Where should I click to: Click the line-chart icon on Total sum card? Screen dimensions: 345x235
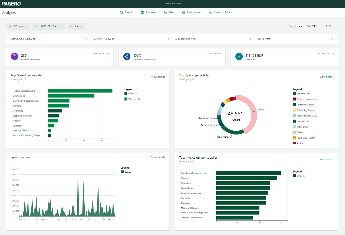click(x=239, y=56)
